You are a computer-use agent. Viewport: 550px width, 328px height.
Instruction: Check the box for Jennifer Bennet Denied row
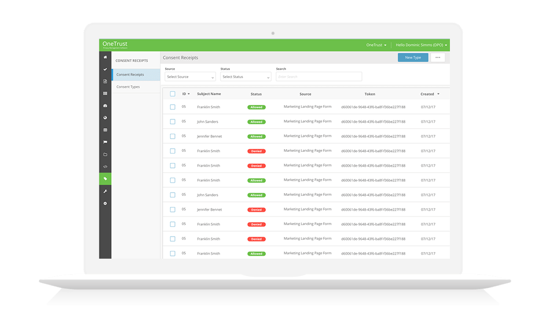point(173,210)
